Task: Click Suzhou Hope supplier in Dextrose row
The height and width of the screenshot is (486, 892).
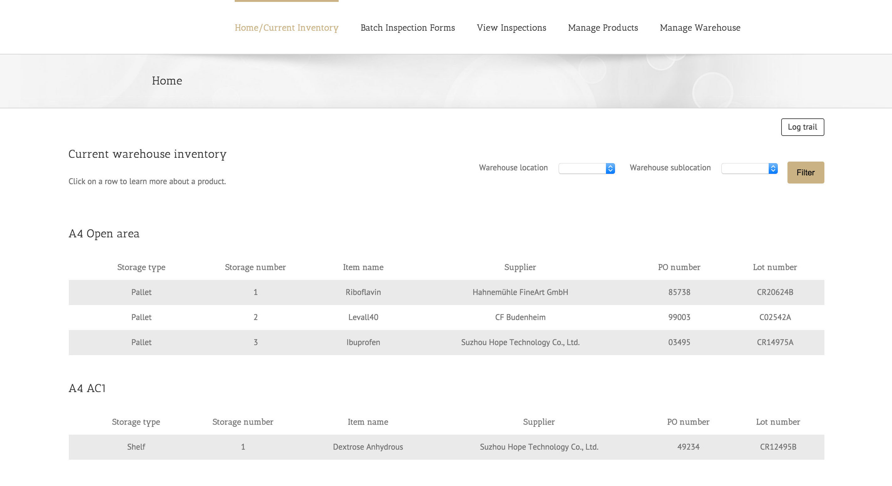Action: click(x=539, y=447)
